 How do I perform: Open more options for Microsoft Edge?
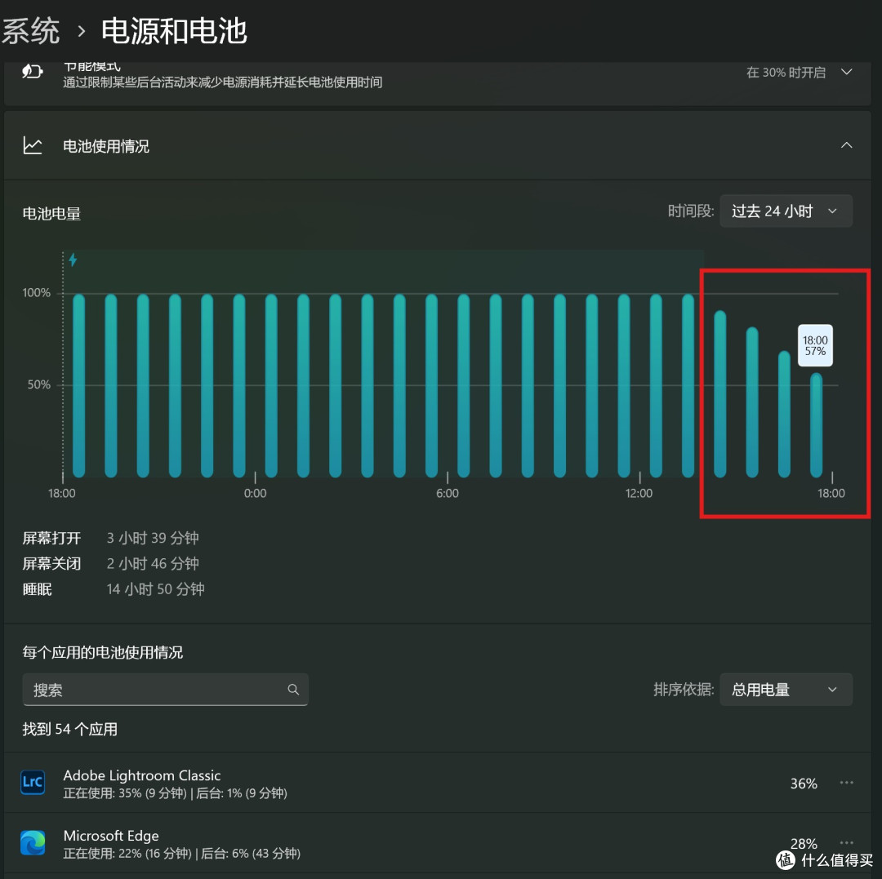[846, 842]
